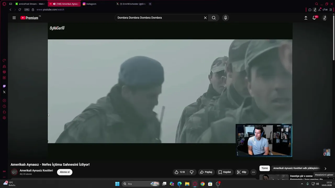
Task: Open the channel avatar next to title
Action: tap(14, 172)
